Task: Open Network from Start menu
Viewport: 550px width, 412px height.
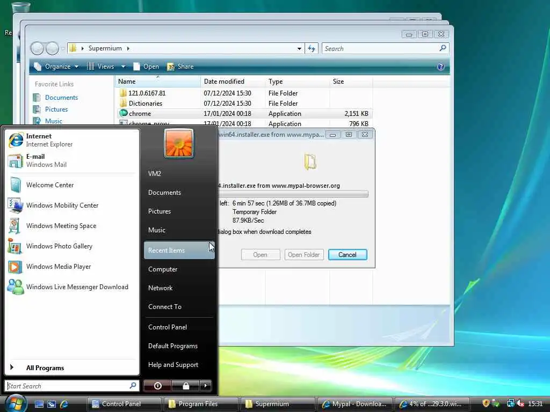Action: point(179,288)
